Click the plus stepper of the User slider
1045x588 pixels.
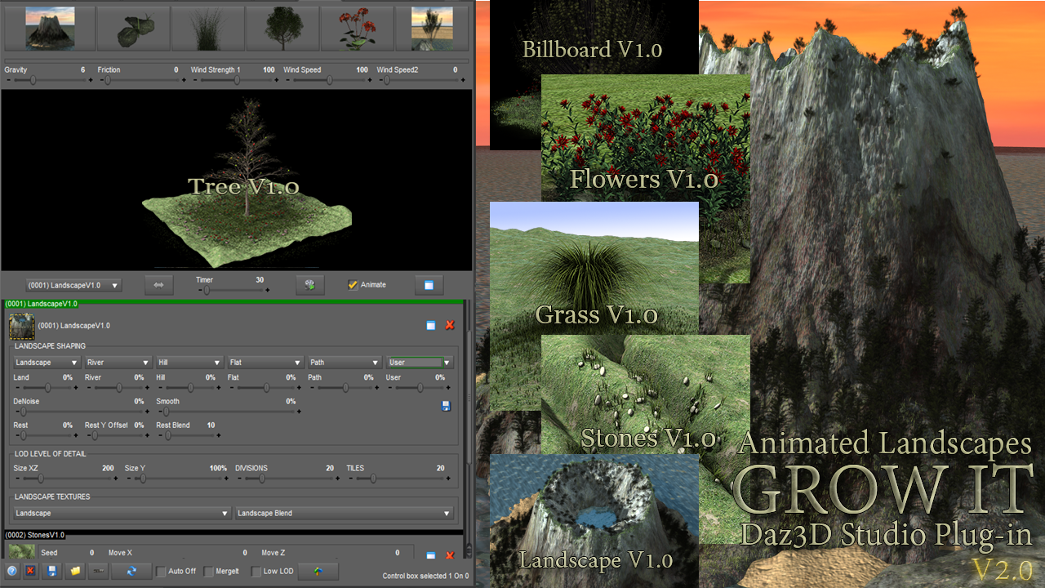point(448,388)
